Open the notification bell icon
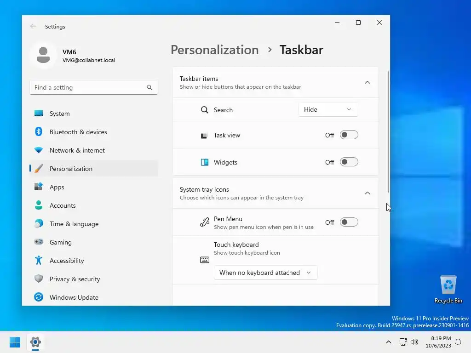The image size is (471, 353). (459, 342)
